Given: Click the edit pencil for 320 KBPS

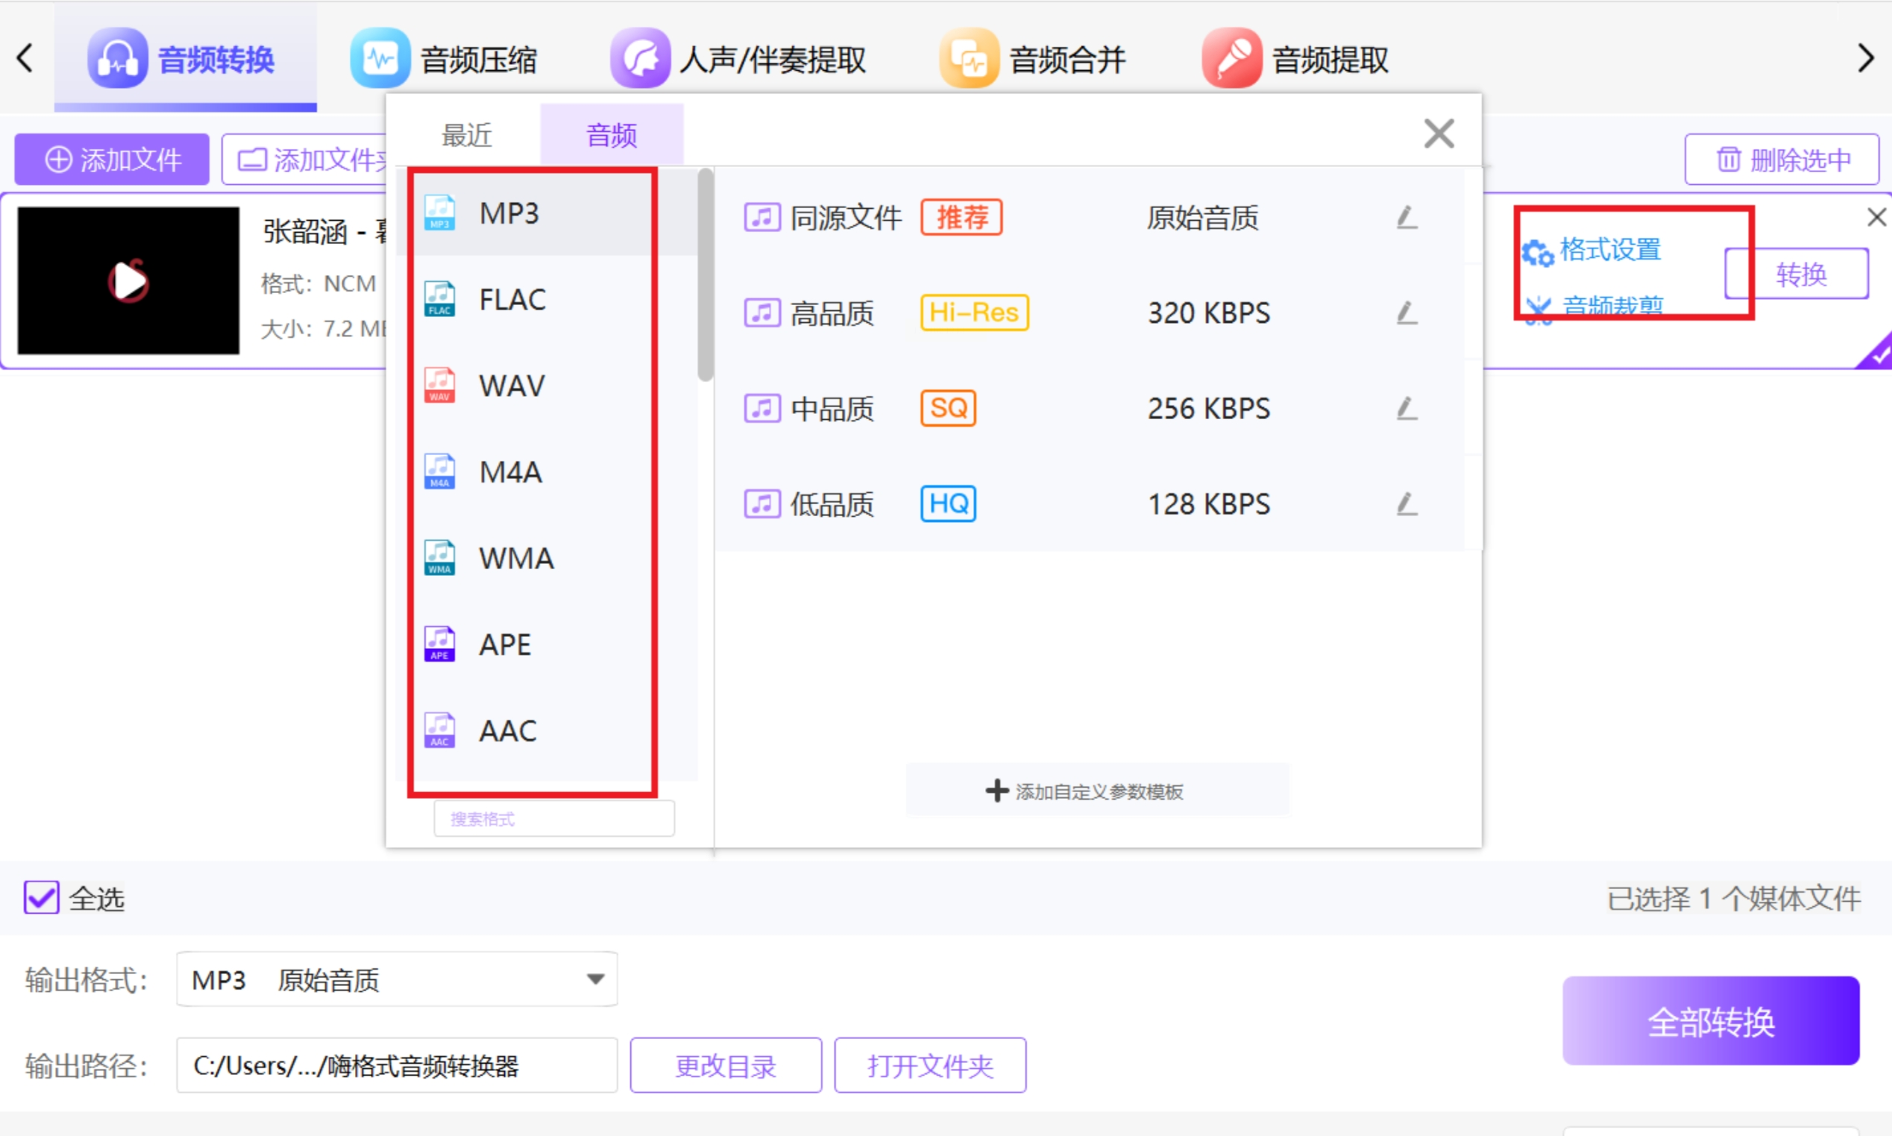Looking at the screenshot, I should [x=1407, y=313].
